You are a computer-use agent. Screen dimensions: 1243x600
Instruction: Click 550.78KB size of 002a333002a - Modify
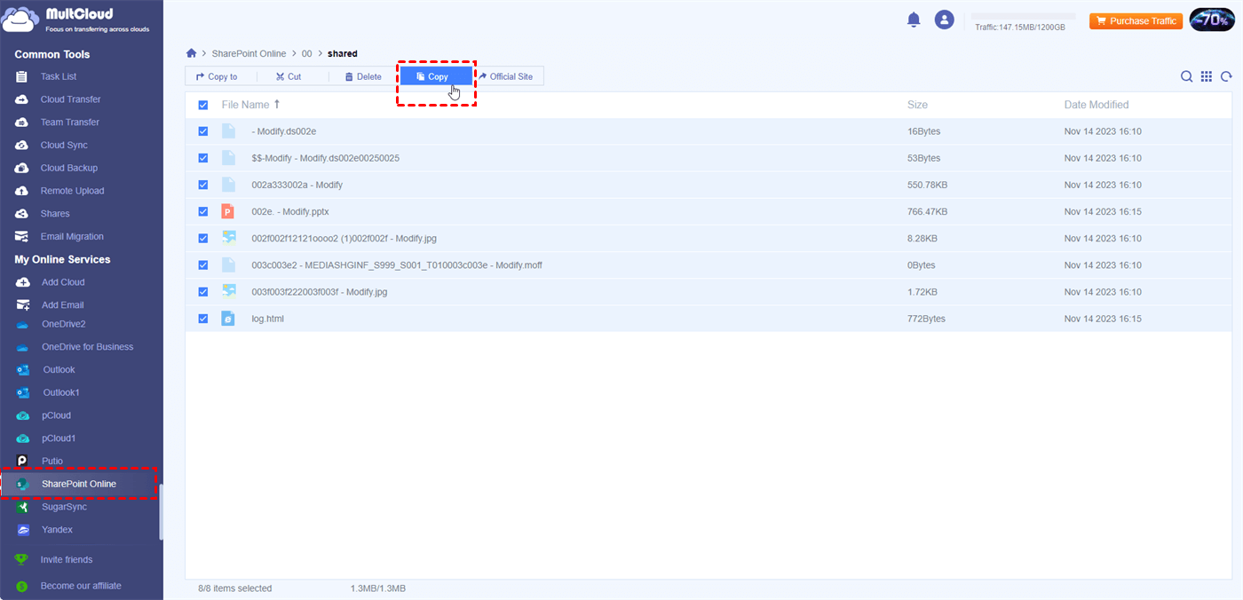(927, 185)
